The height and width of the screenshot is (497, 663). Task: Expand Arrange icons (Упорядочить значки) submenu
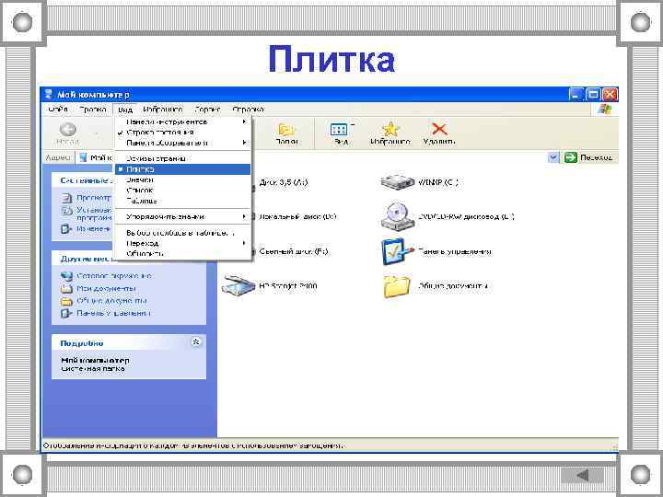[182, 217]
